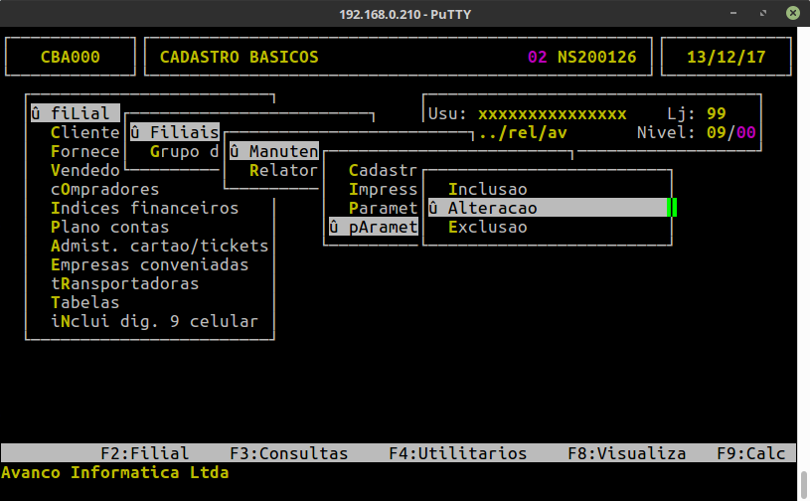Open Admist. cartao/tickets entry
Screen dimensions: 810x501
click(x=159, y=246)
